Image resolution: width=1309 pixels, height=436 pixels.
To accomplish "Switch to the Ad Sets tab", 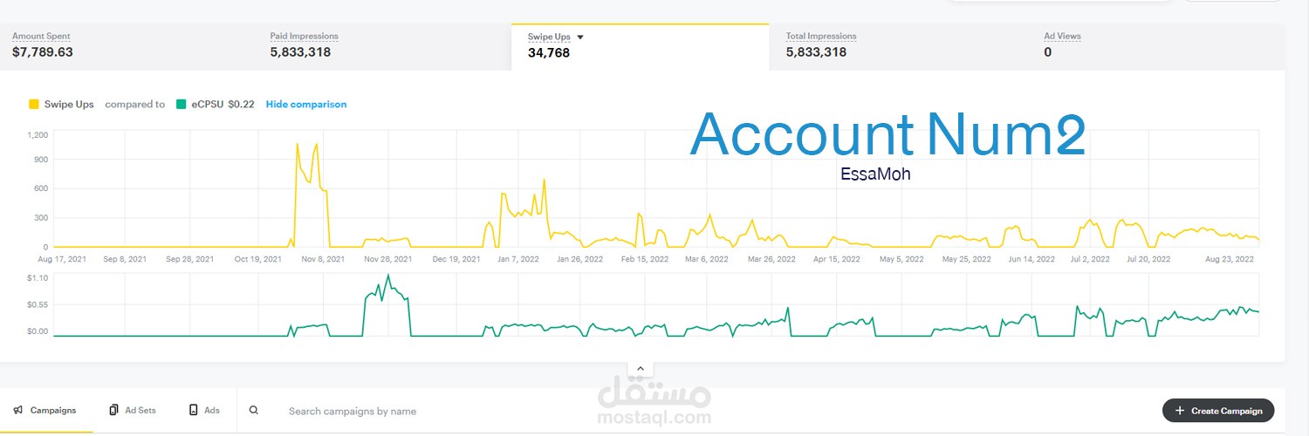I will pyautogui.click(x=133, y=410).
